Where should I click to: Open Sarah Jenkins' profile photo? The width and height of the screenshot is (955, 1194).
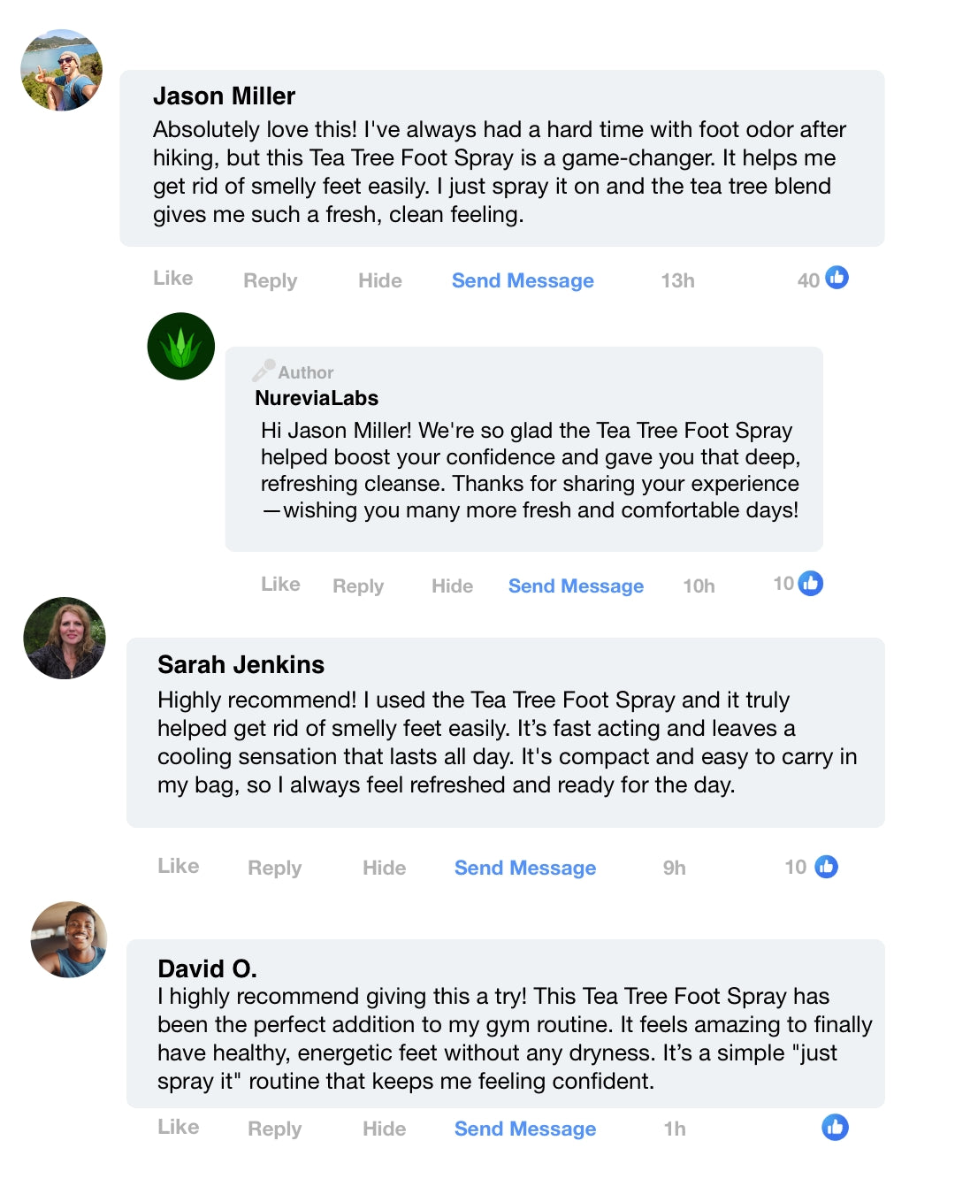(x=65, y=639)
